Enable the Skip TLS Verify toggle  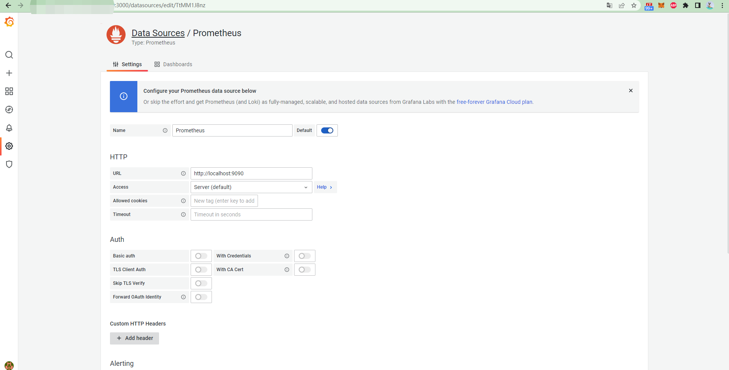tap(201, 283)
